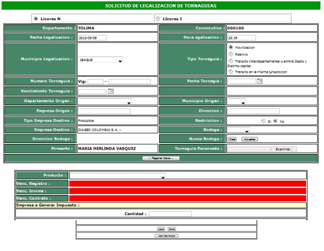The width and height of the screenshot is (324, 251).
Task: Open the Fecha Tornaguia calendar picker
Action: (x=260, y=81)
